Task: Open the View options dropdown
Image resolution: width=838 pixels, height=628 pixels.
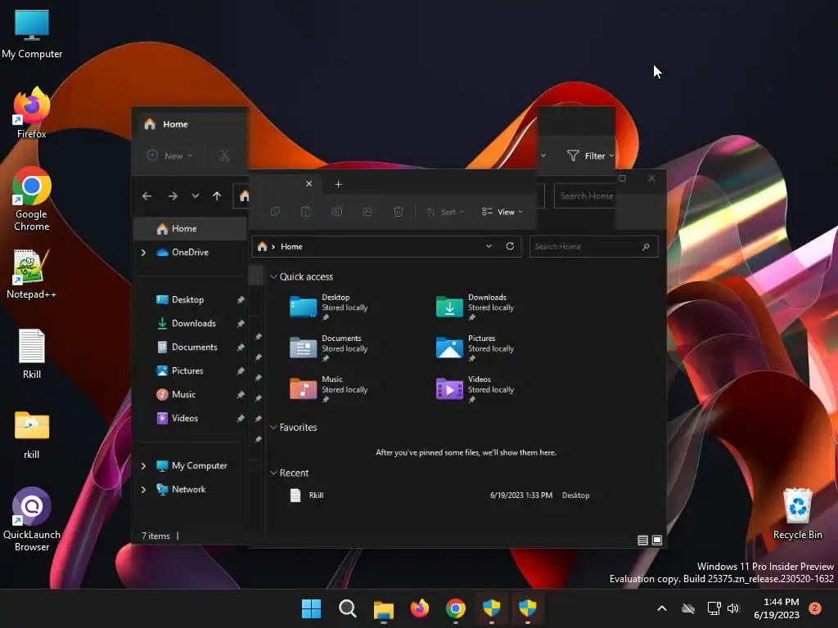Action: tap(502, 212)
